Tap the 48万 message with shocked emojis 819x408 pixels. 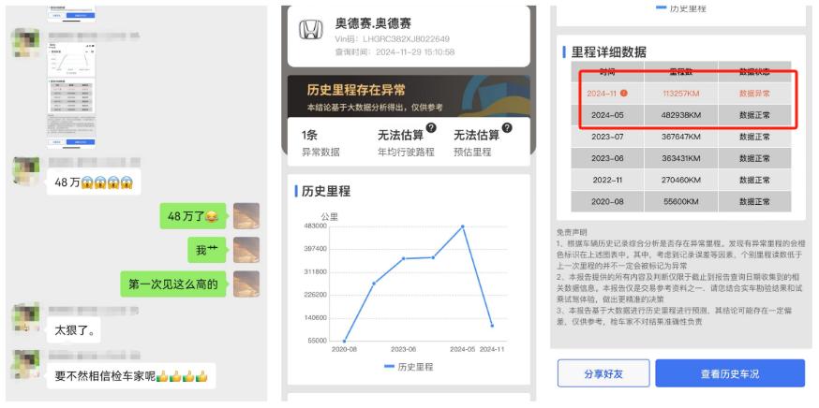[x=93, y=182]
